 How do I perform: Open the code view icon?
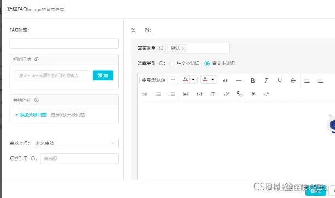tap(267, 94)
